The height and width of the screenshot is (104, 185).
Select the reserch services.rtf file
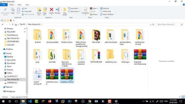pos(38,77)
